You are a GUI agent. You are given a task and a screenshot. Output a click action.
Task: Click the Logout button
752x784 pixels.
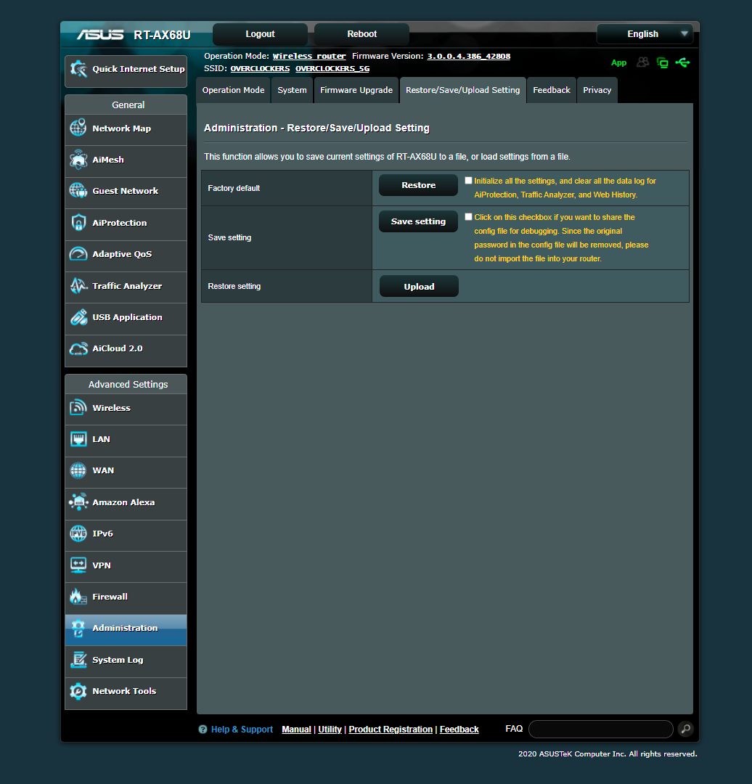[x=260, y=34]
